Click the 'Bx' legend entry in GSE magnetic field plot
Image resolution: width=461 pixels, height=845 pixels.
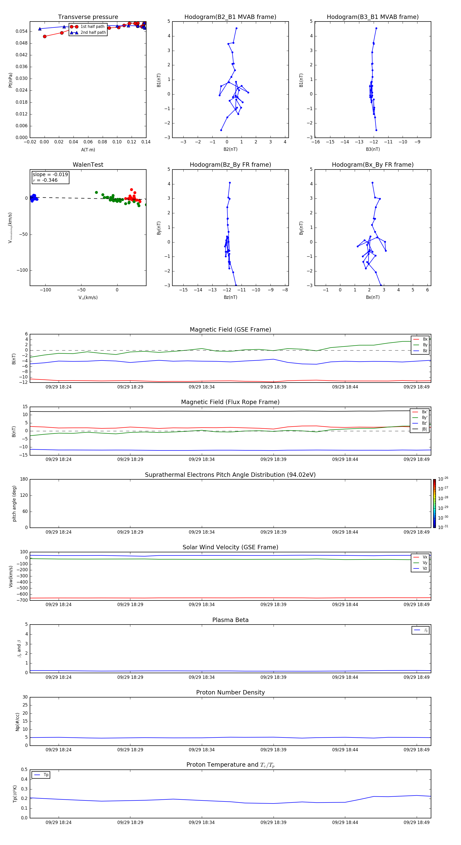tap(420, 339)
